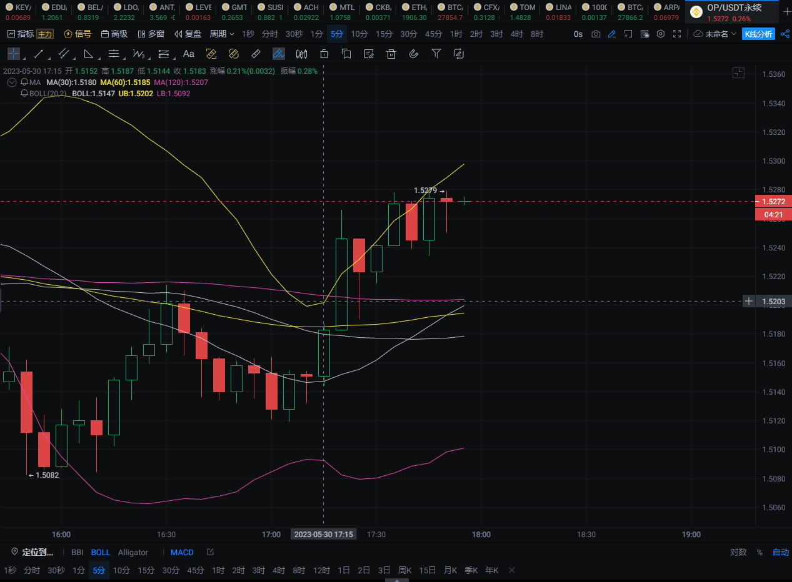Select the triangle shape drawing tool

[x=88, y=54]
